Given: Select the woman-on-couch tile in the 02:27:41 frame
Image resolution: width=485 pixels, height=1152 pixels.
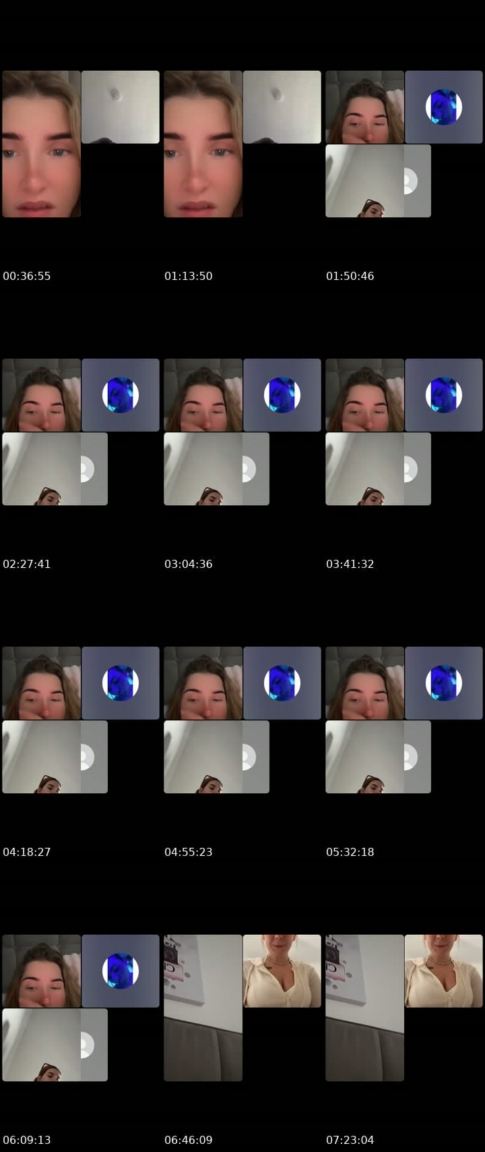Looking at the screenshot, I should click(x=41, y=395).
